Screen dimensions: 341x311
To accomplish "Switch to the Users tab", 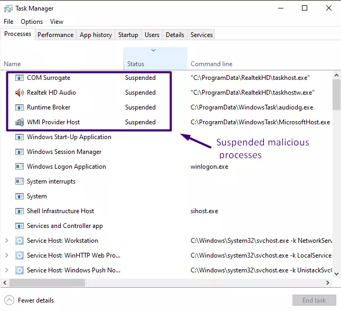I will pos(152,35).
